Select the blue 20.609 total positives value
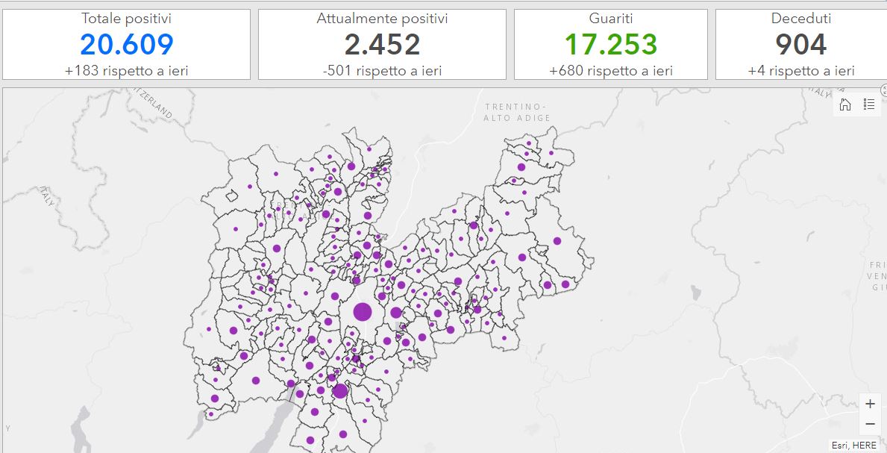Viewport: 887px width, 453px height. pos(126,45)
